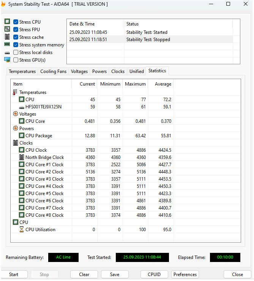Image resolution: width=254 pixels, height=281 pixels.
Task: Select the Statistics tab
Action: coord(157,71)
